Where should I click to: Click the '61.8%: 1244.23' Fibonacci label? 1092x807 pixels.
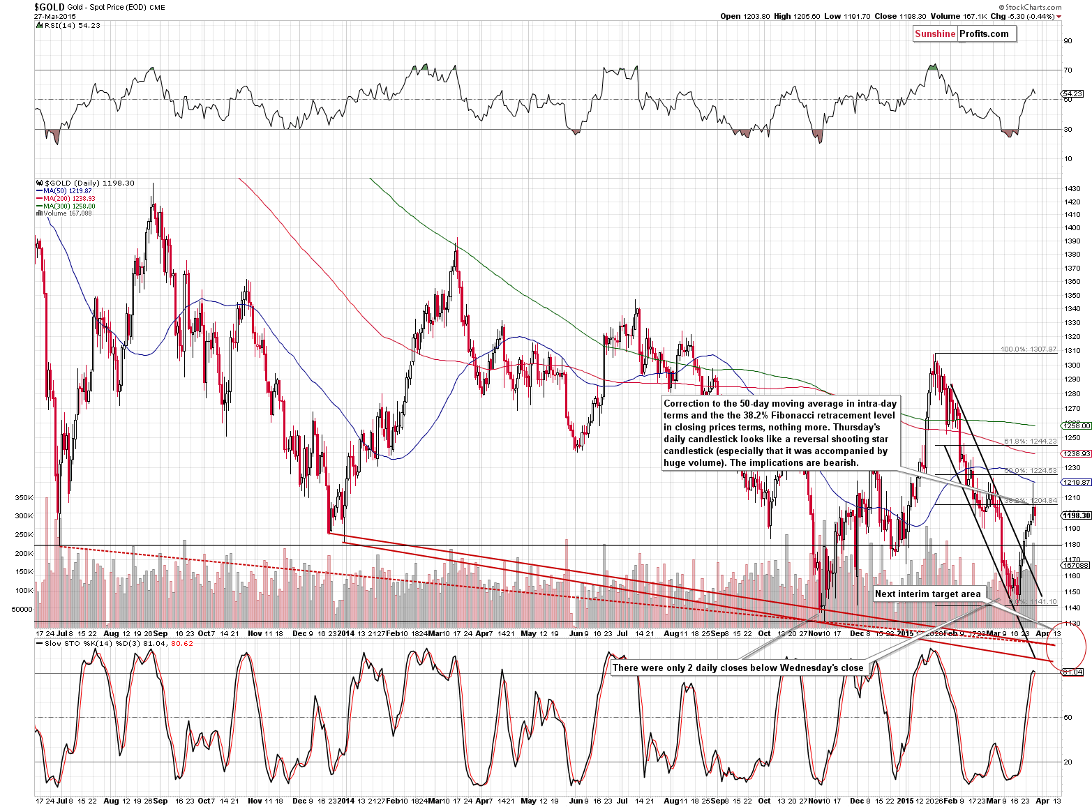[1031, 441]
